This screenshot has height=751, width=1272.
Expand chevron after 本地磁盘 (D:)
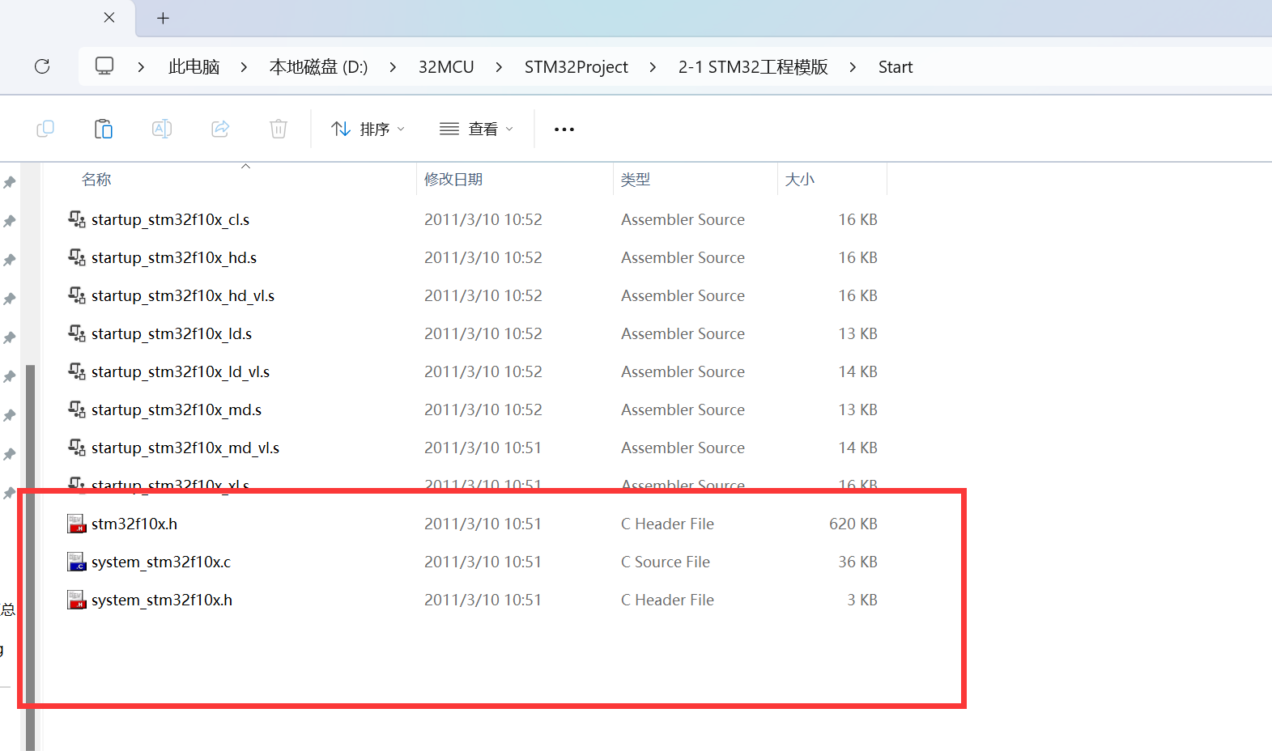(x=393, y=67)
